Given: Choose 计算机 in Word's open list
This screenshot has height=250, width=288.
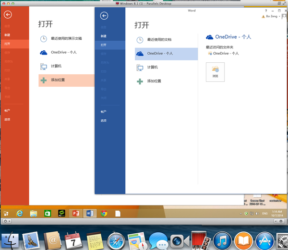Looking at the screenshot, I should coord(166,68).
